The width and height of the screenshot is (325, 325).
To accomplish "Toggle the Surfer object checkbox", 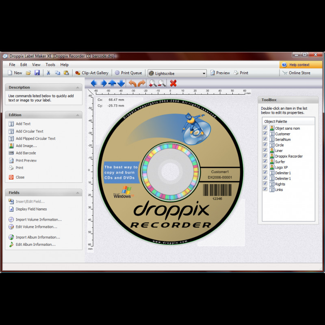I will pos(265,161).
